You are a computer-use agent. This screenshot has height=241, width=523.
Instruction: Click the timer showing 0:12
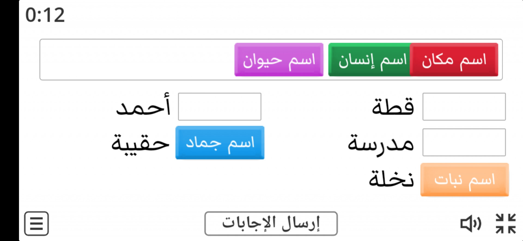[45, 15]
